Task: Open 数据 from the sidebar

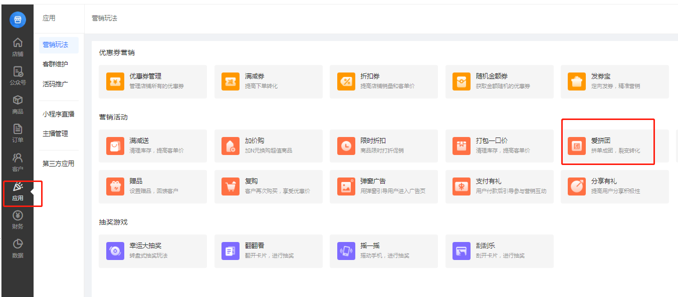Action: pos(18,248)
